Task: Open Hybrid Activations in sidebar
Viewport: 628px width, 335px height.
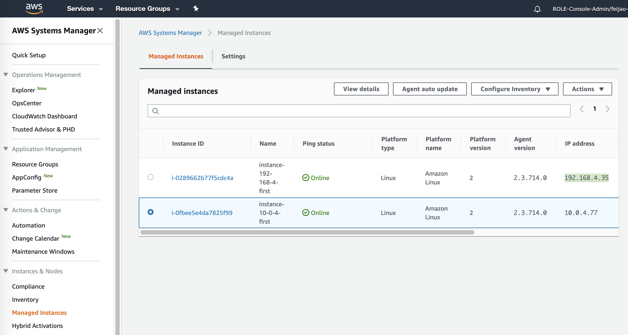Action: click(37, 326)
